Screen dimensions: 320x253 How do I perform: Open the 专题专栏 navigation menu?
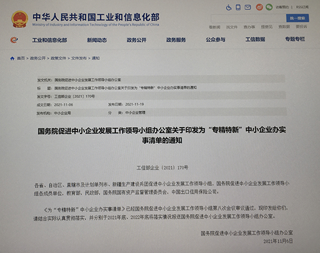point(295,39)
